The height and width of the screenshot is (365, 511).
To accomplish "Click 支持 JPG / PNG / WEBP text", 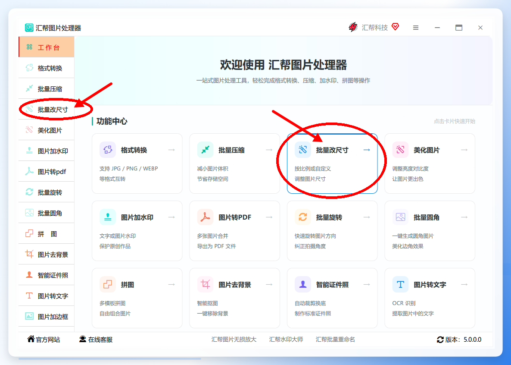I will pyautogui.click(x=129, y=168).
